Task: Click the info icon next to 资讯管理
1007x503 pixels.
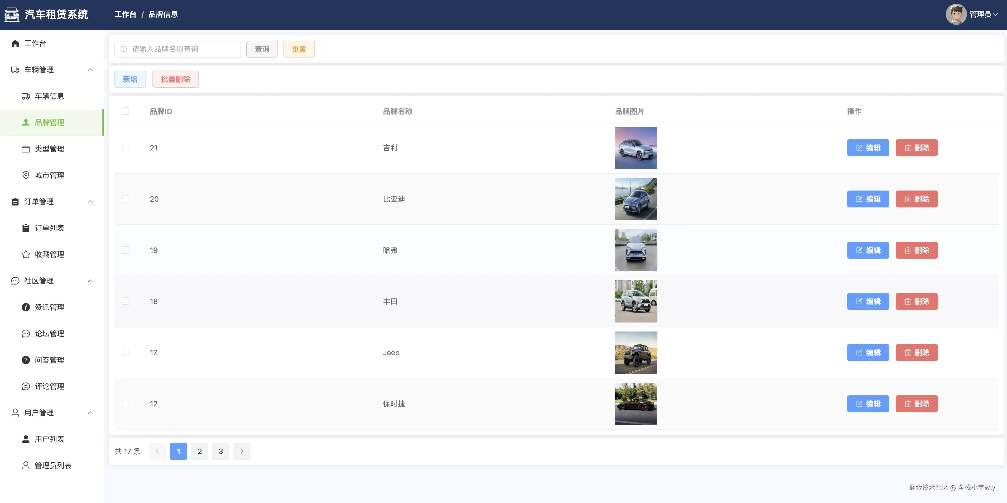Action: (26, 307)
